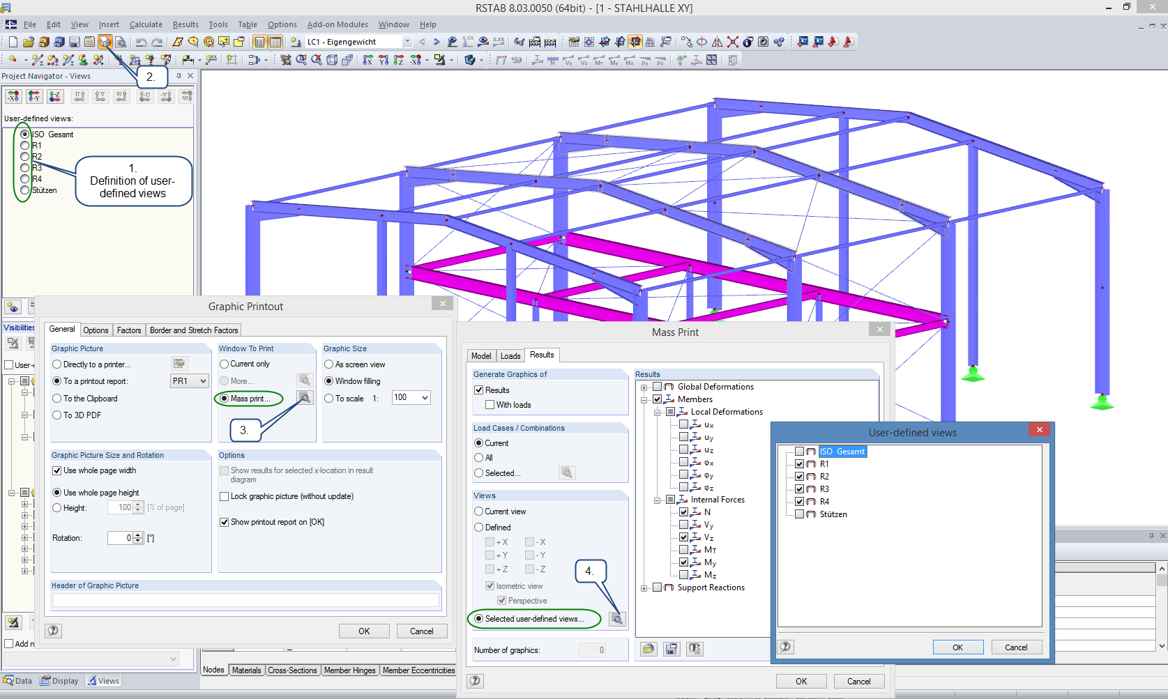Switch to 'Border and Stretch Factors' tab

tap(194, 330)
